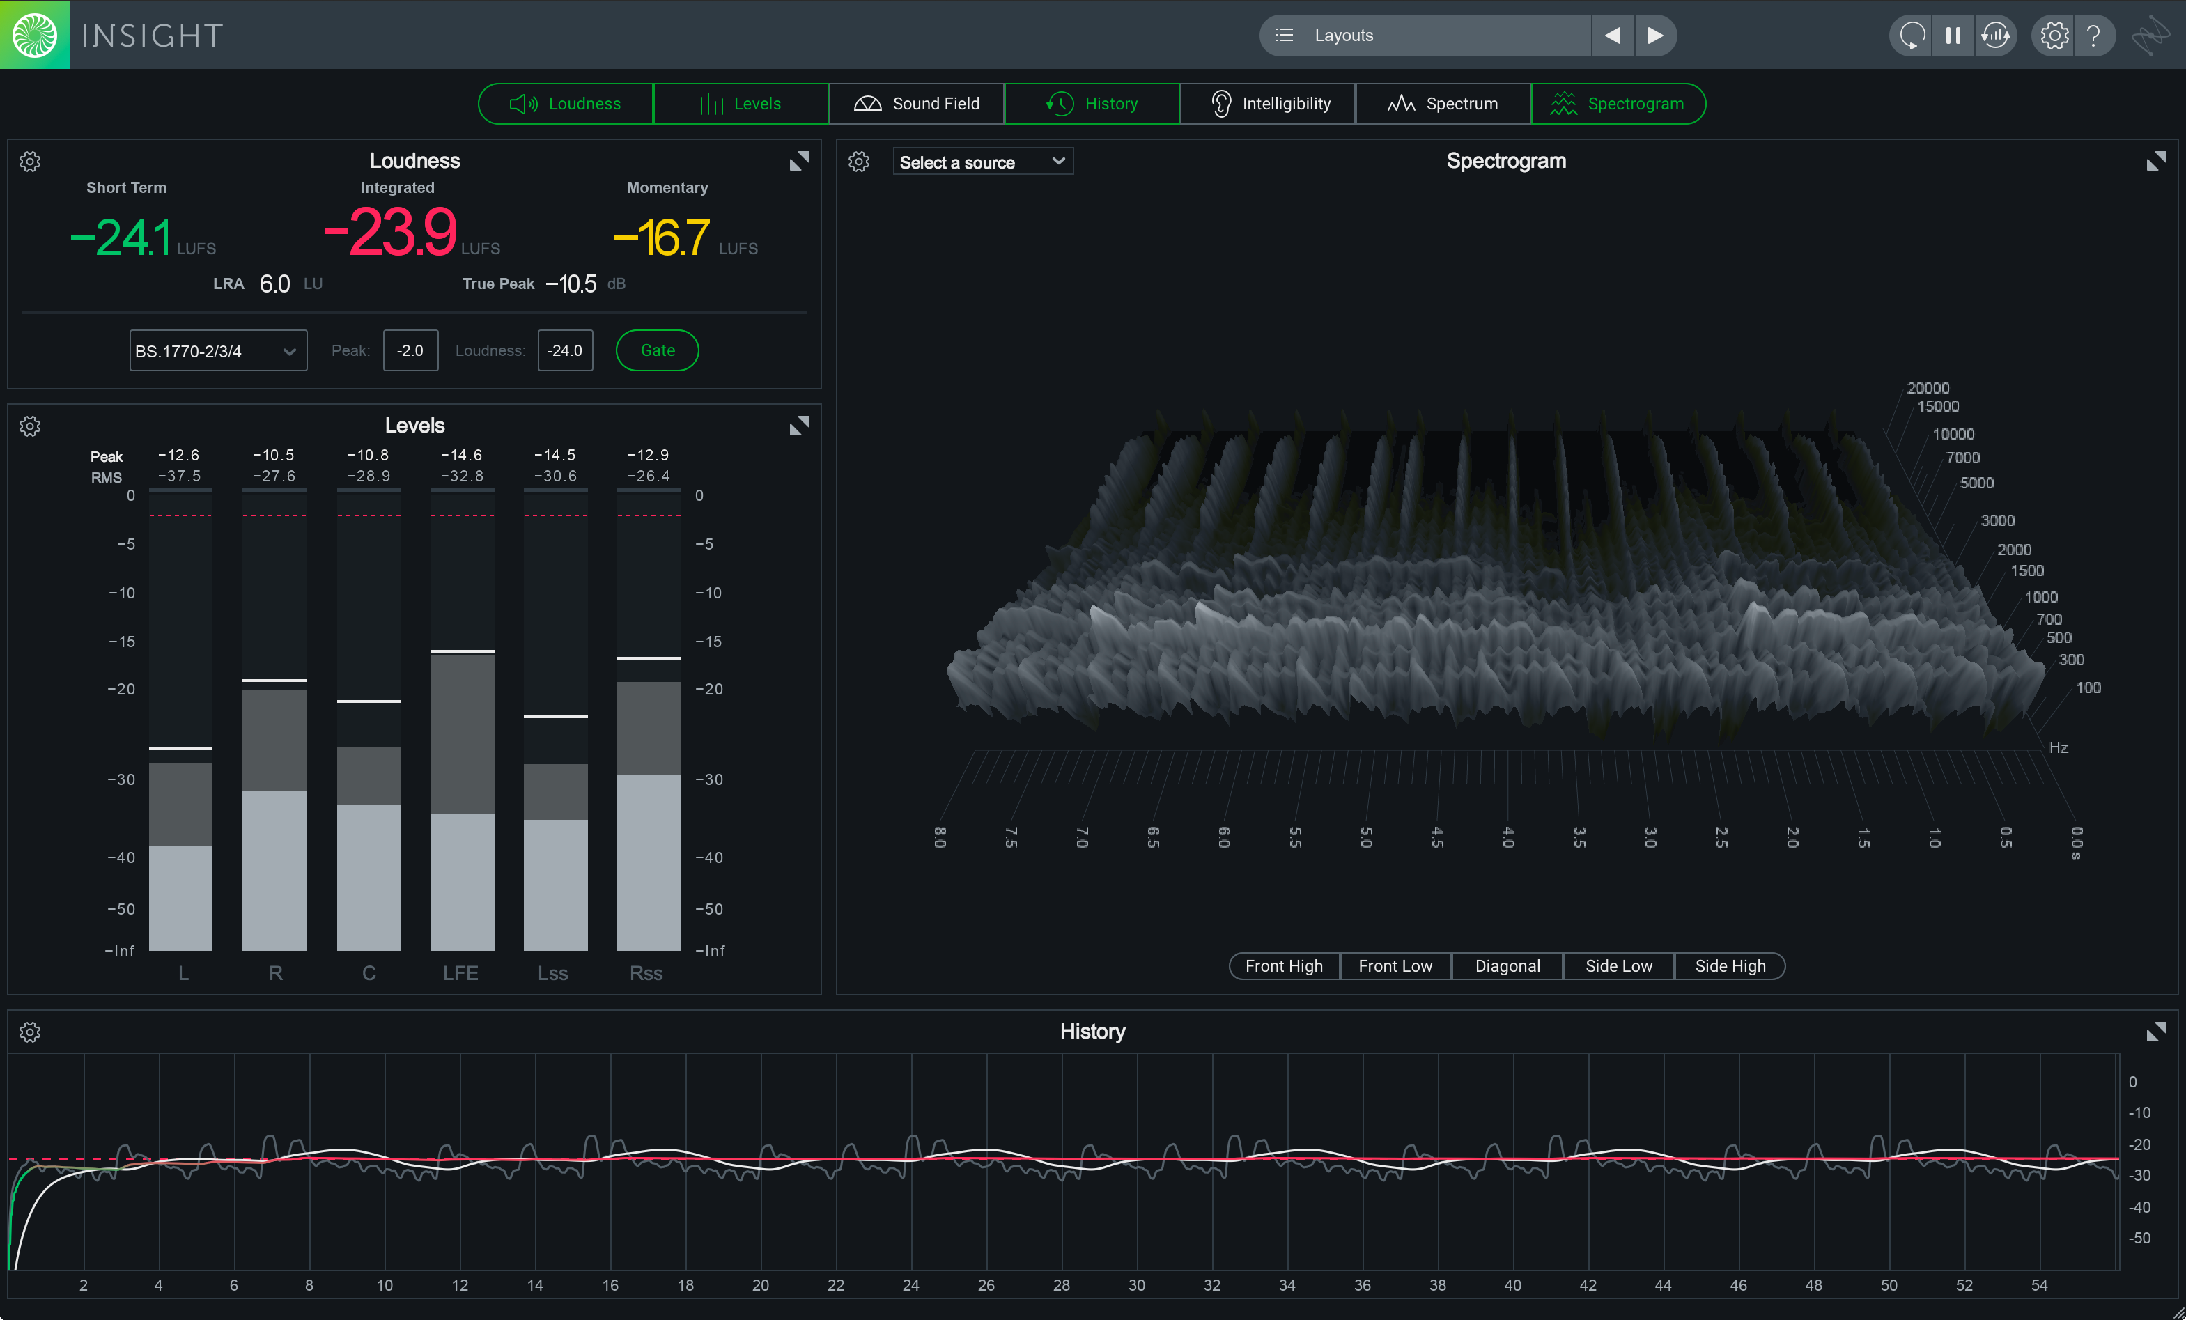The width and height of the screenshot is (2186, 1320).
Task: Select the Diagonal spectrogram view
Action: point(1506,966)
